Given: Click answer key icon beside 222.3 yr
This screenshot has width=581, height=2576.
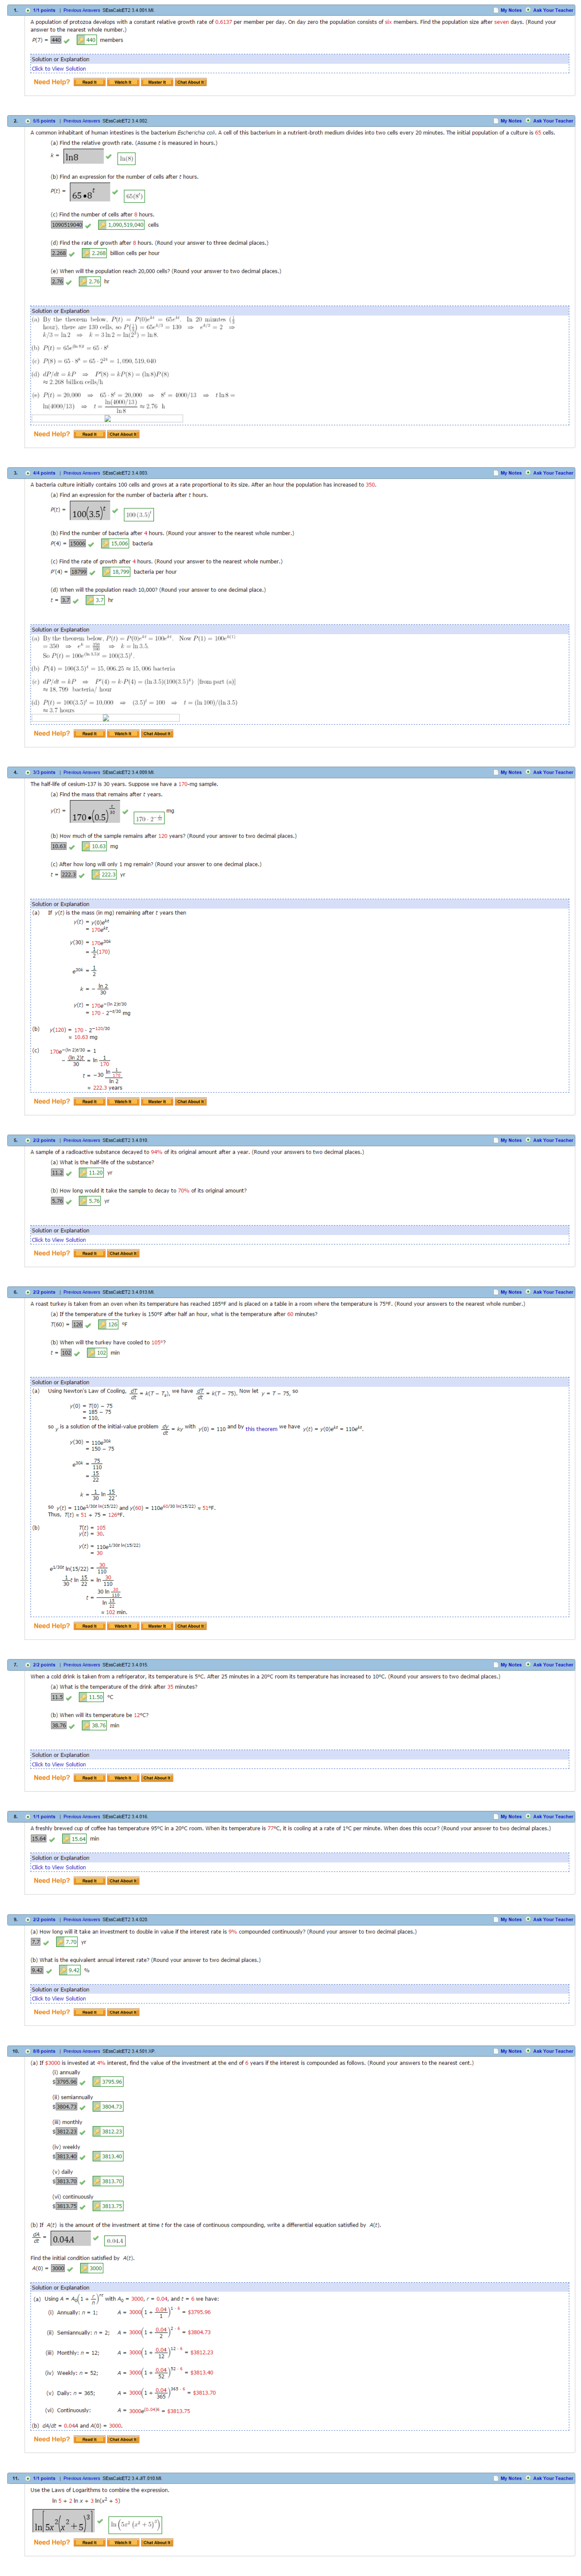Looking at the screenshot, I should click(x=96, y=874).
